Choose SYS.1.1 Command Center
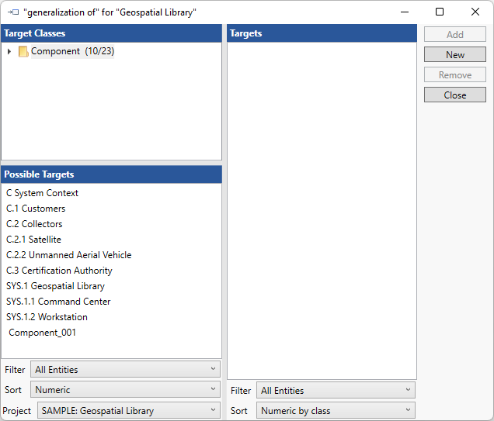Image resolution: width=494 pixels, height=421 pixels. pos(58,302)
